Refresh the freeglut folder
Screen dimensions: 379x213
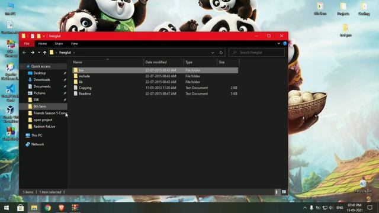pos(221,53)
